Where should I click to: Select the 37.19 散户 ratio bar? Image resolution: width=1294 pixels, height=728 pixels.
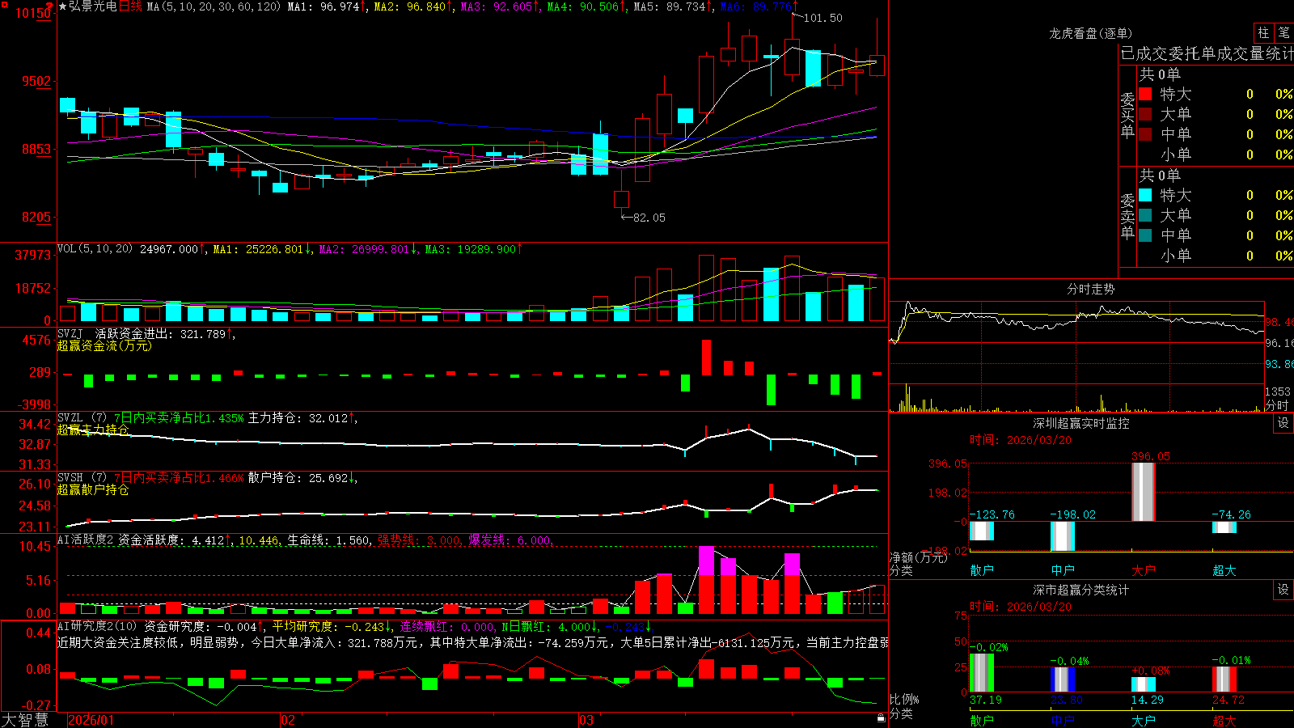pyautogui.click(x=981, y=673)
